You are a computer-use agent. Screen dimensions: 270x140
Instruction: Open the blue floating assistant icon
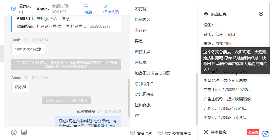point(265,134)
